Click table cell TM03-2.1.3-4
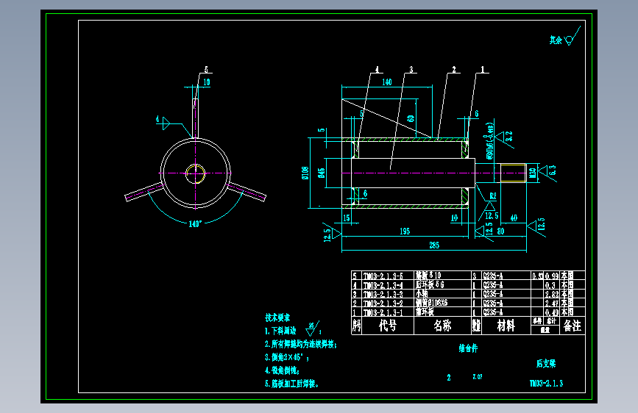This screenshot has width=638, height=413. point(383,285)
